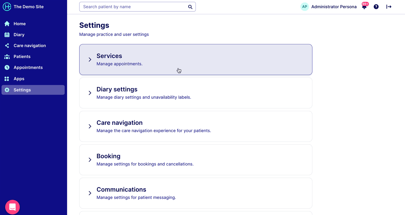This screenshot has width=405, height=215.
Task: Expand the Communications section chevron
Action: [x=90, y=193]
